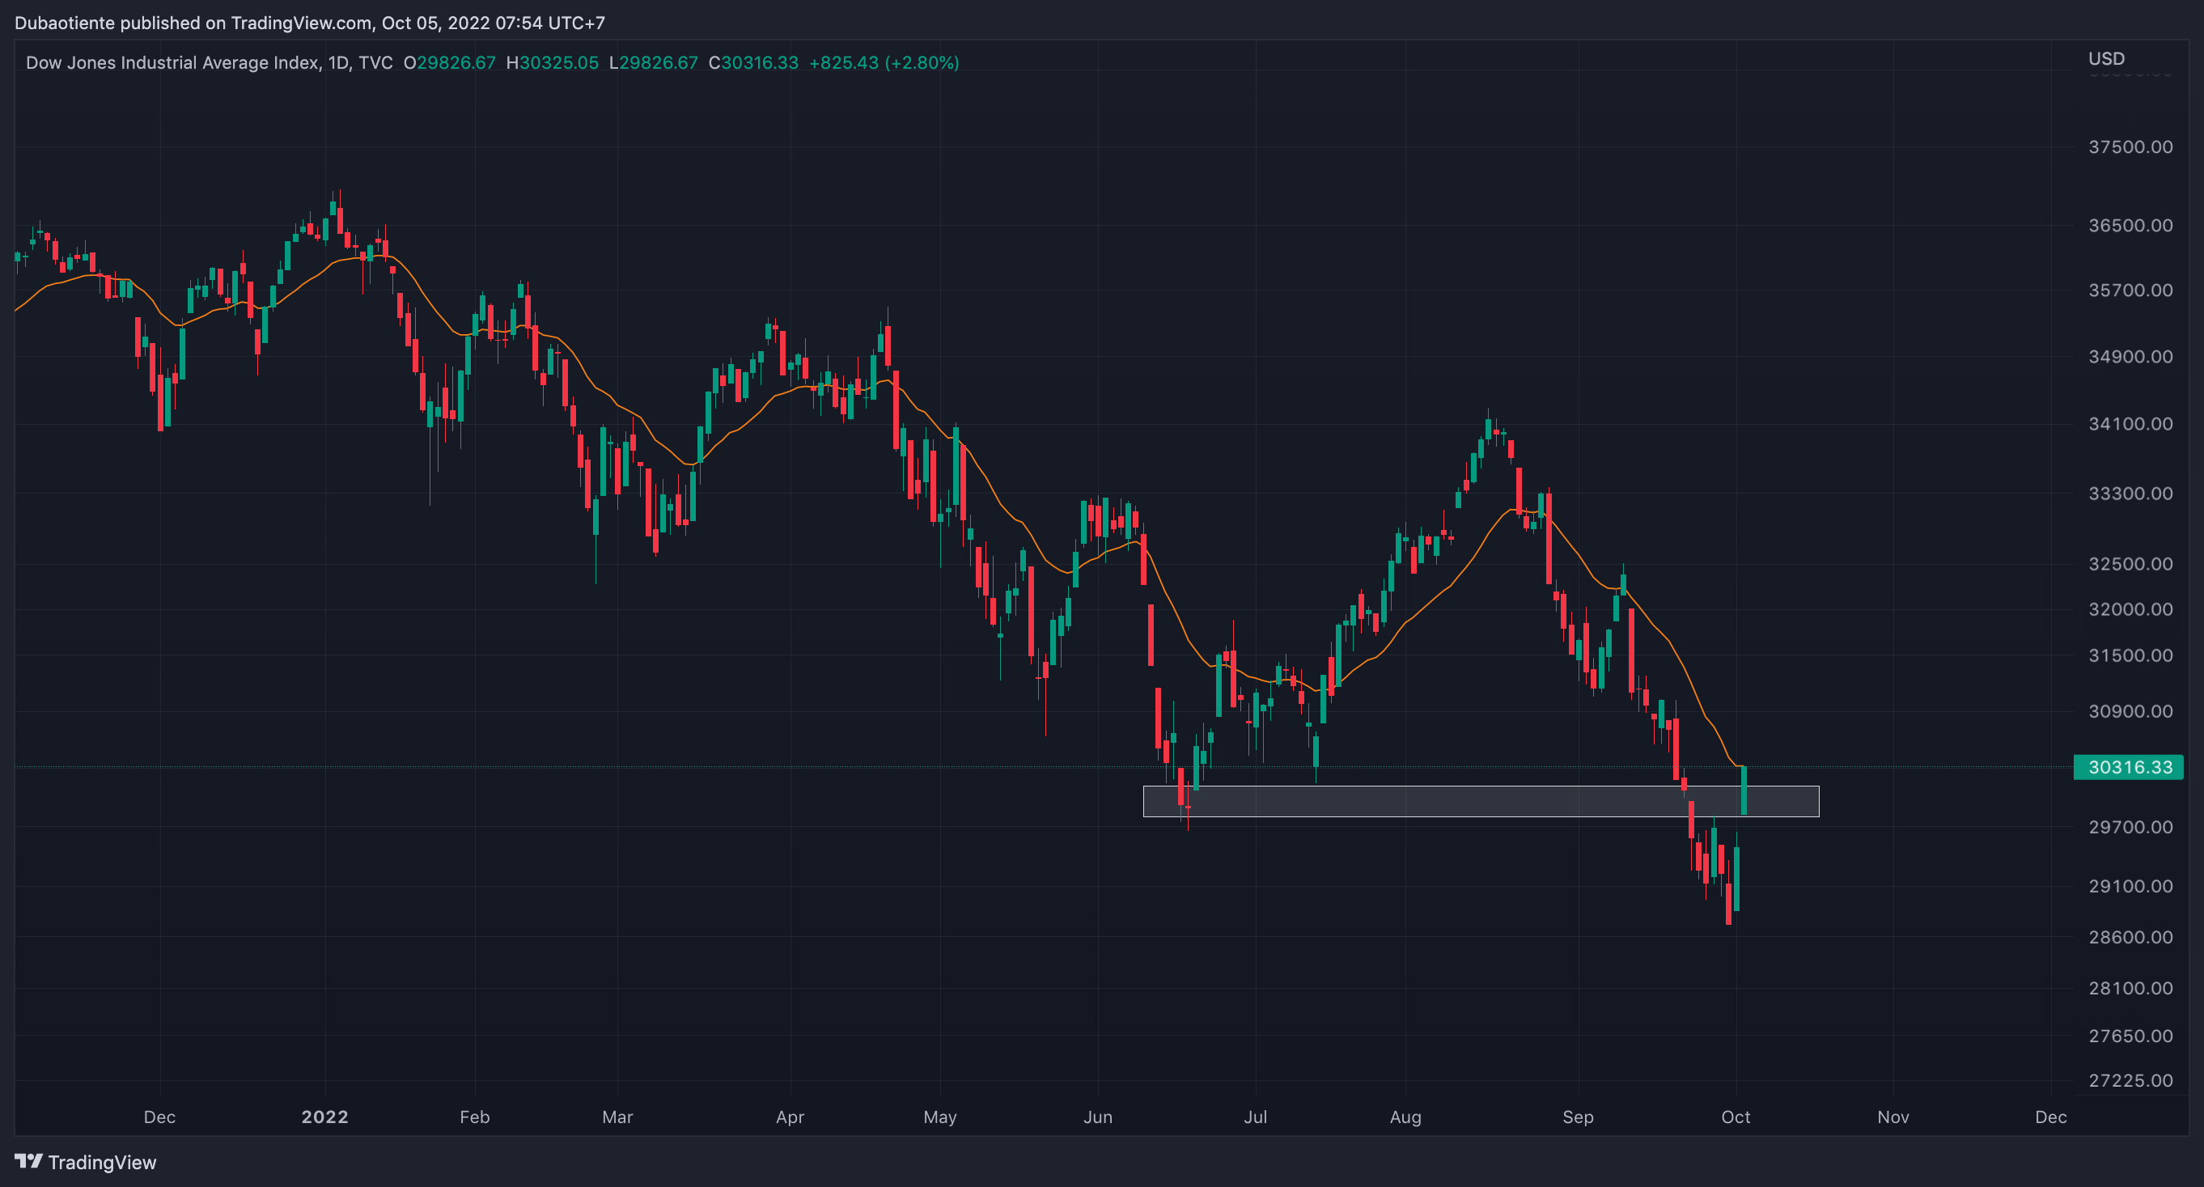2204x1187 pixels.
Task: Click the 36500.00 price axis label
Action: click(x=2130, y=225)
